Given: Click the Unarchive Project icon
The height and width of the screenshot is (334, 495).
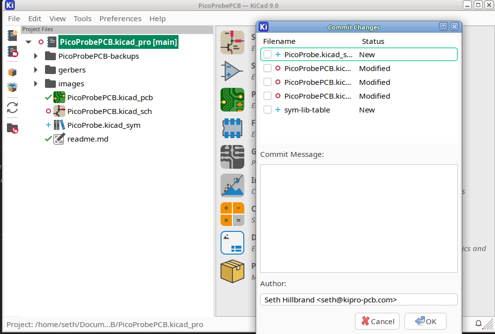Looking at the screenshot, I should (x=12, y=87).
